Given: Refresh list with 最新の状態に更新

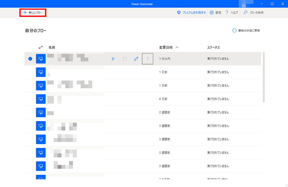Looking at the screenshot, I should (246, 30).
